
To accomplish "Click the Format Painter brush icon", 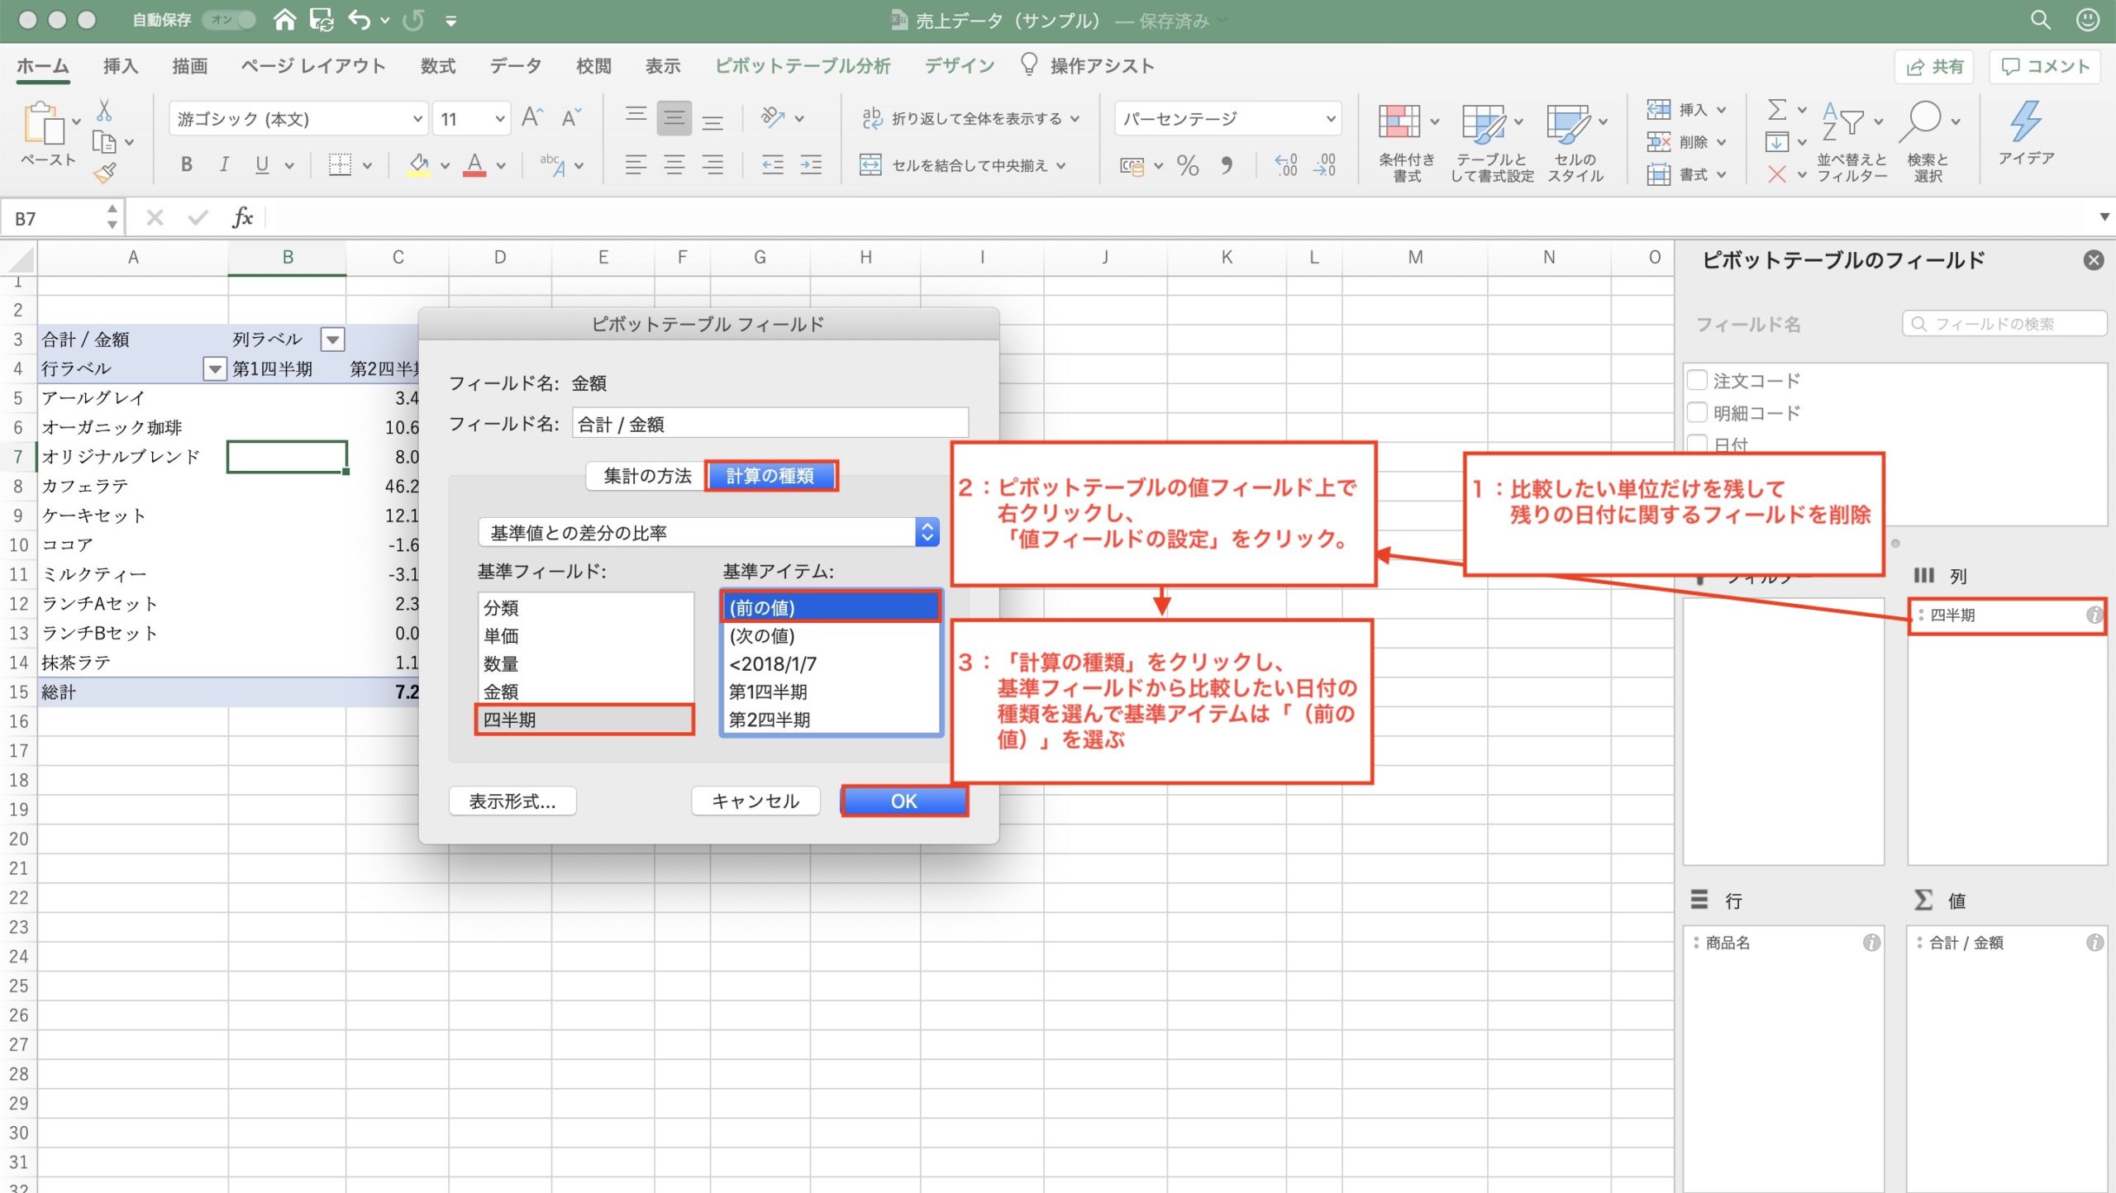I will point(105,173).
